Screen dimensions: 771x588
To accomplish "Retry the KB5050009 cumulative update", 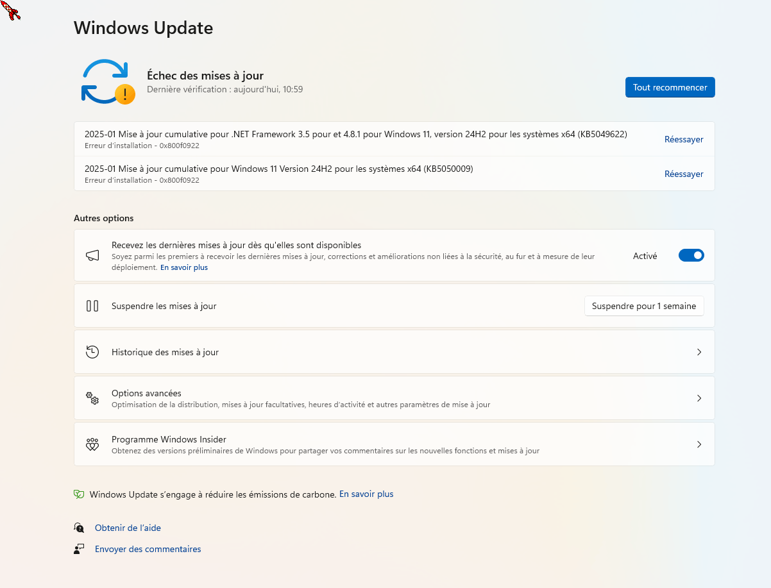I will coord(684,174).
